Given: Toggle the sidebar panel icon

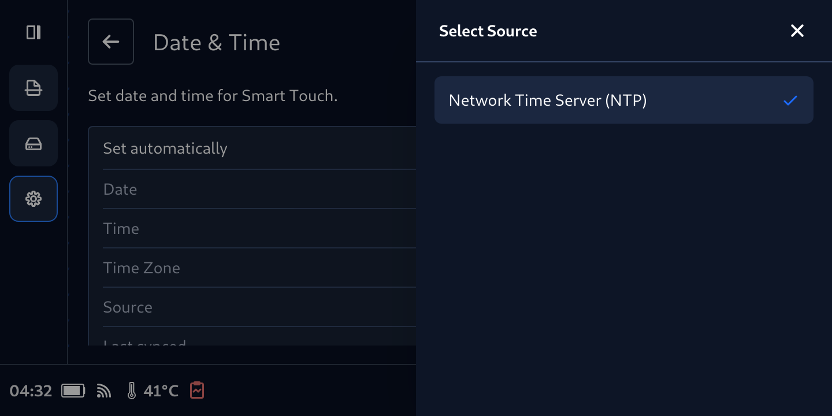Looking at the screenshot, I should click(x=34, y=32).
